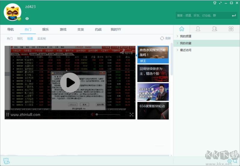Screen dimensions: 240x166
Task: Open the 回调继续做多为主 thumbnail
Action: click(153, 73)
